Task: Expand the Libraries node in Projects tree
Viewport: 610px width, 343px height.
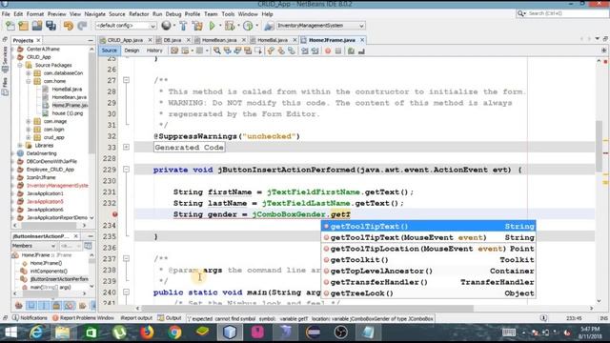Action: tap(20, 146)
